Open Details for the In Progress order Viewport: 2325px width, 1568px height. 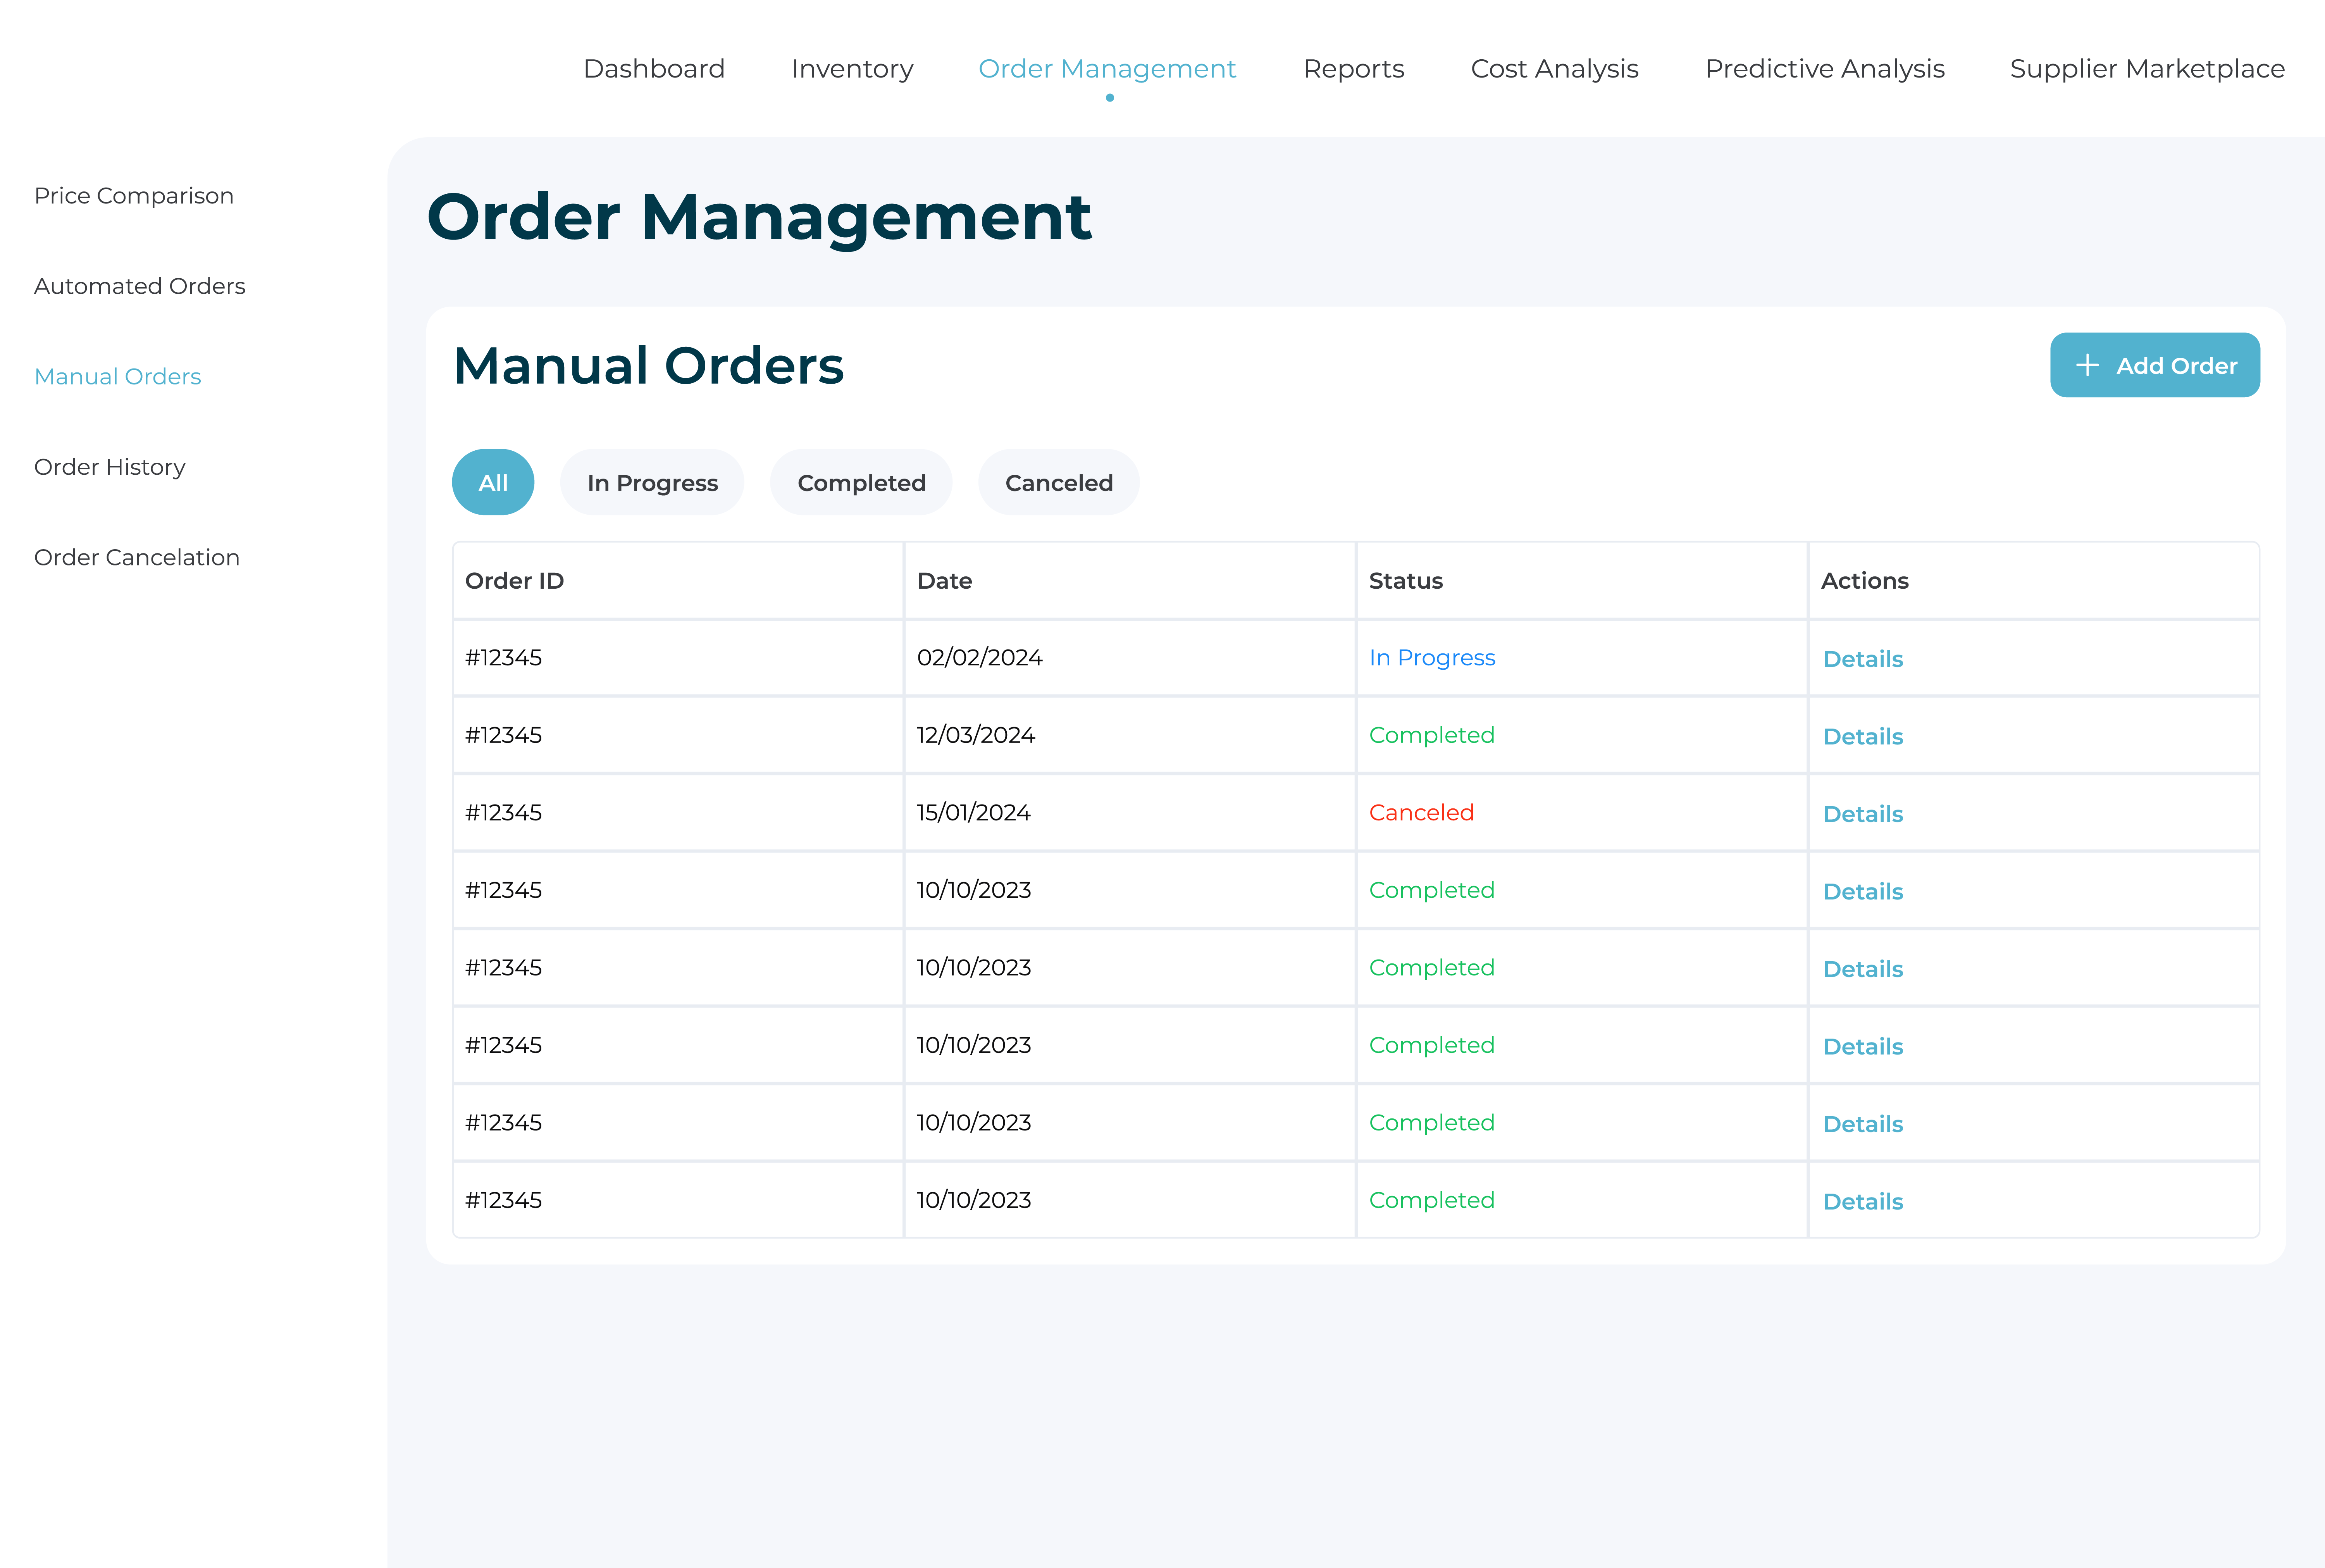(1862, 659)
